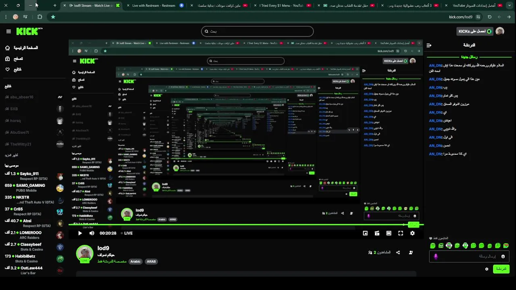
Task: Open recommended channel LOMEROOO
Action: coord(34,235)
